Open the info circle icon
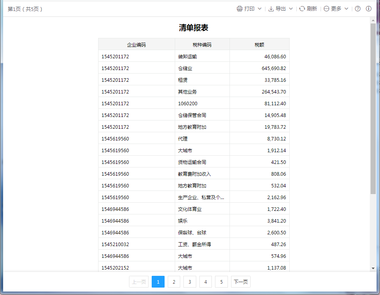Image resolution: width=380 pixels, height=295 pixels. pyautogui.click(x=369, y=9)
